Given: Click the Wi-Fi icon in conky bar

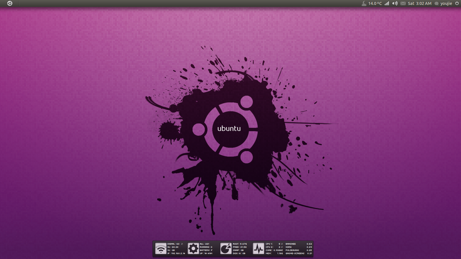Looking at the screenshot, I should 160,248.
